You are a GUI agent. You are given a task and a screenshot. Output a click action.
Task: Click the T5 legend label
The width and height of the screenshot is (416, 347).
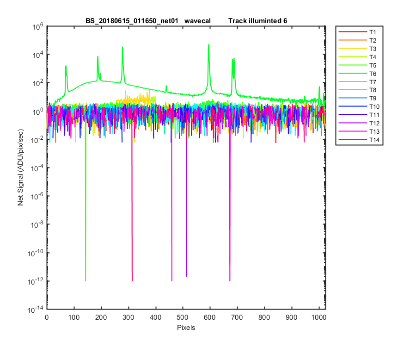click(373, 65)
